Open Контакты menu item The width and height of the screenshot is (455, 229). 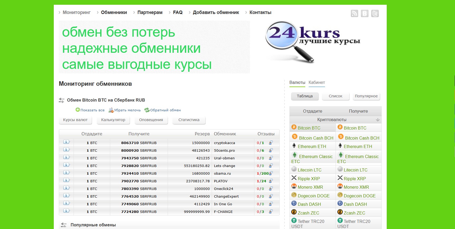click(x=260, y=12)
